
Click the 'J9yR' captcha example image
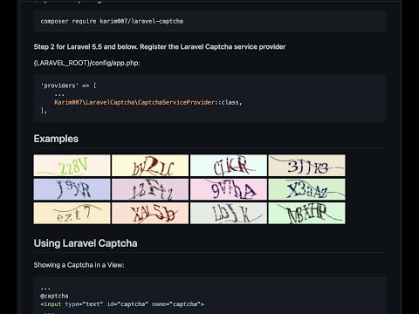pos(72,189)
